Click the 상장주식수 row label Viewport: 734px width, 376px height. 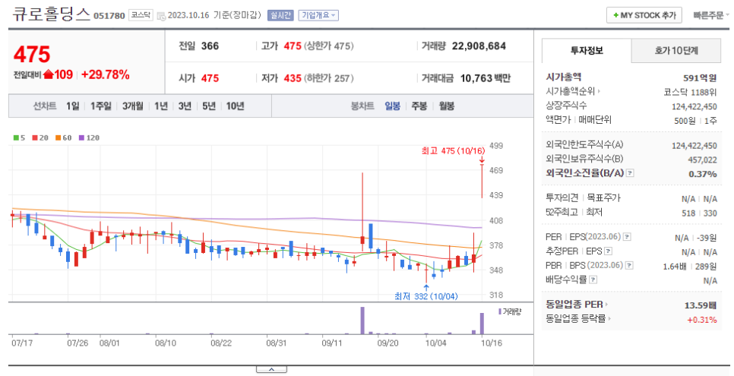click(566, 106)
